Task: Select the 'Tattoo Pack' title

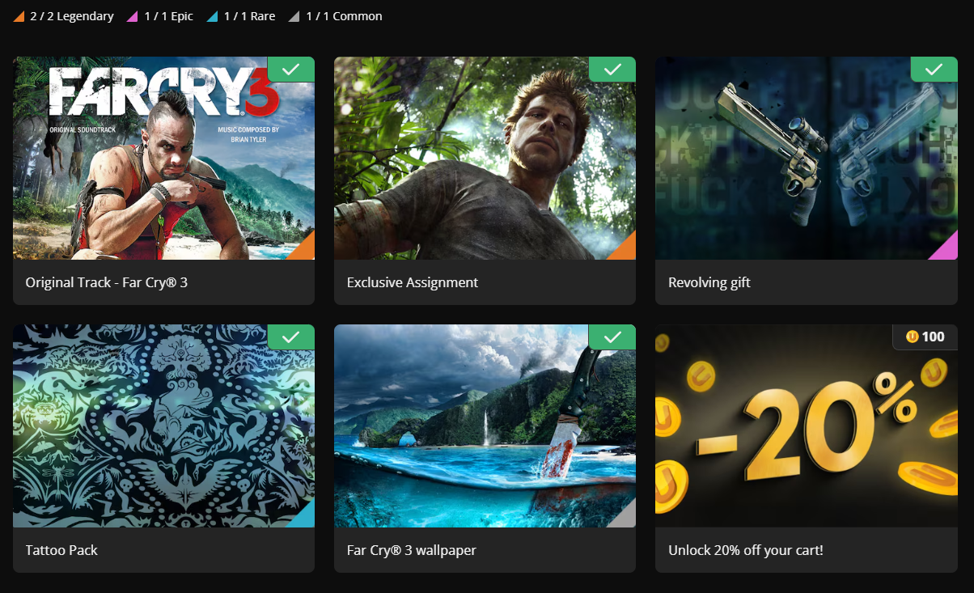Action: click(61, 550)
